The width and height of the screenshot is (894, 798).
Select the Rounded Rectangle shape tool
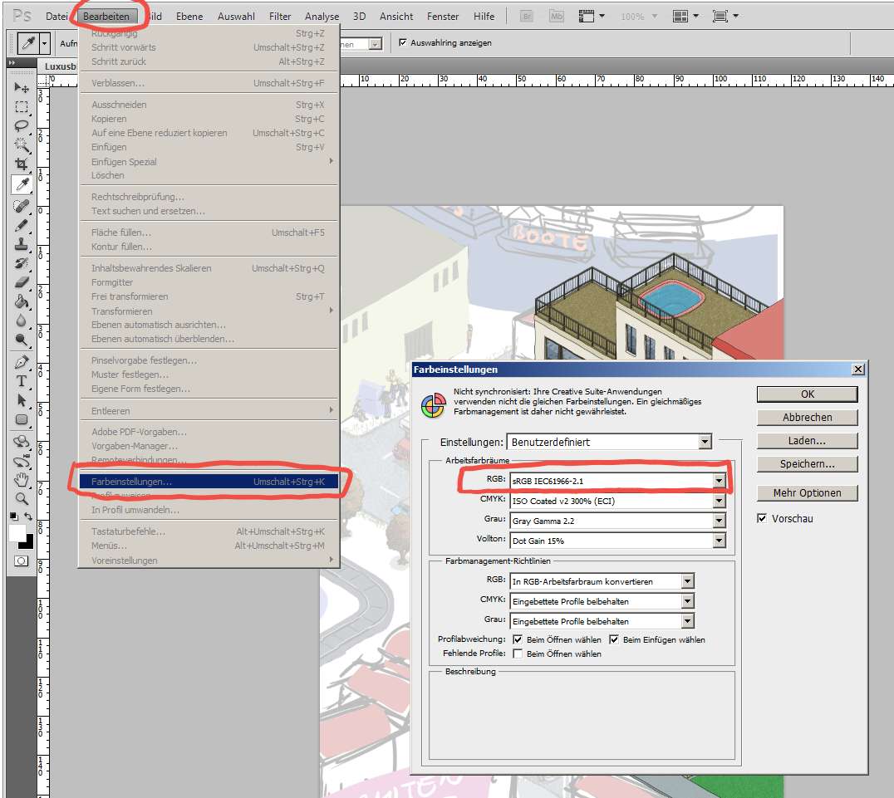[x=22, y=419]
